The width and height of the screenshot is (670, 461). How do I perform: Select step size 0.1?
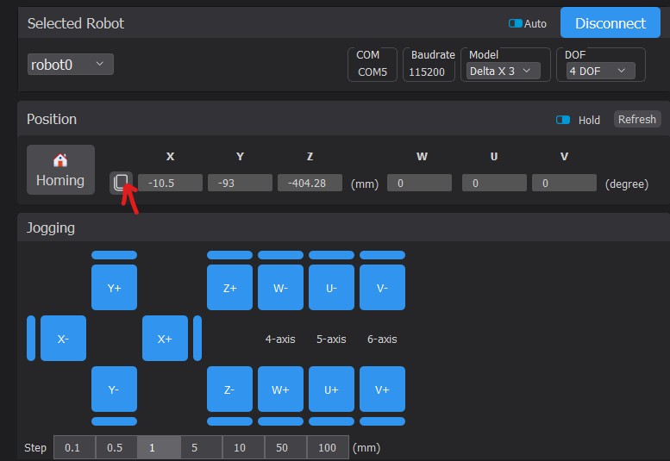tap(74, 447)
